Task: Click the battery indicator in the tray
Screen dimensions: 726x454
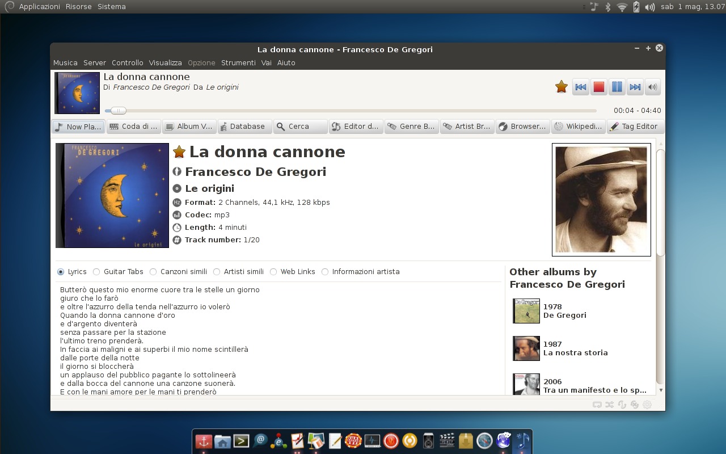Action: (x=636, y=7)
